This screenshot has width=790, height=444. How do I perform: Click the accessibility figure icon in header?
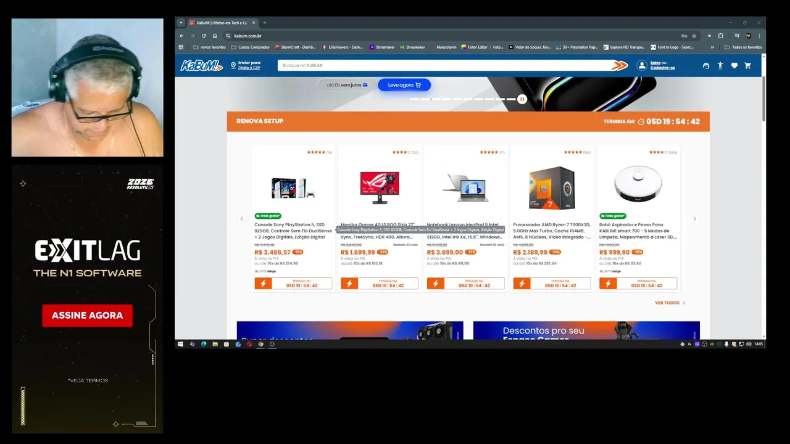(720, 65)
